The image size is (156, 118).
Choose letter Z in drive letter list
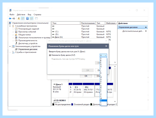tap(103, 105)
